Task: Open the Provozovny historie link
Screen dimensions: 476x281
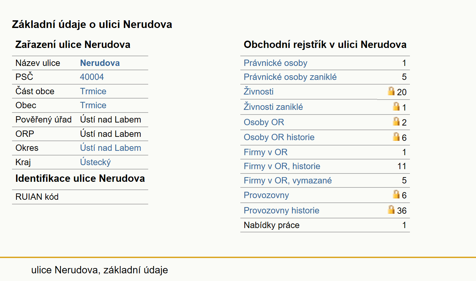Action: pyautogui.click(x=281, y=210)
